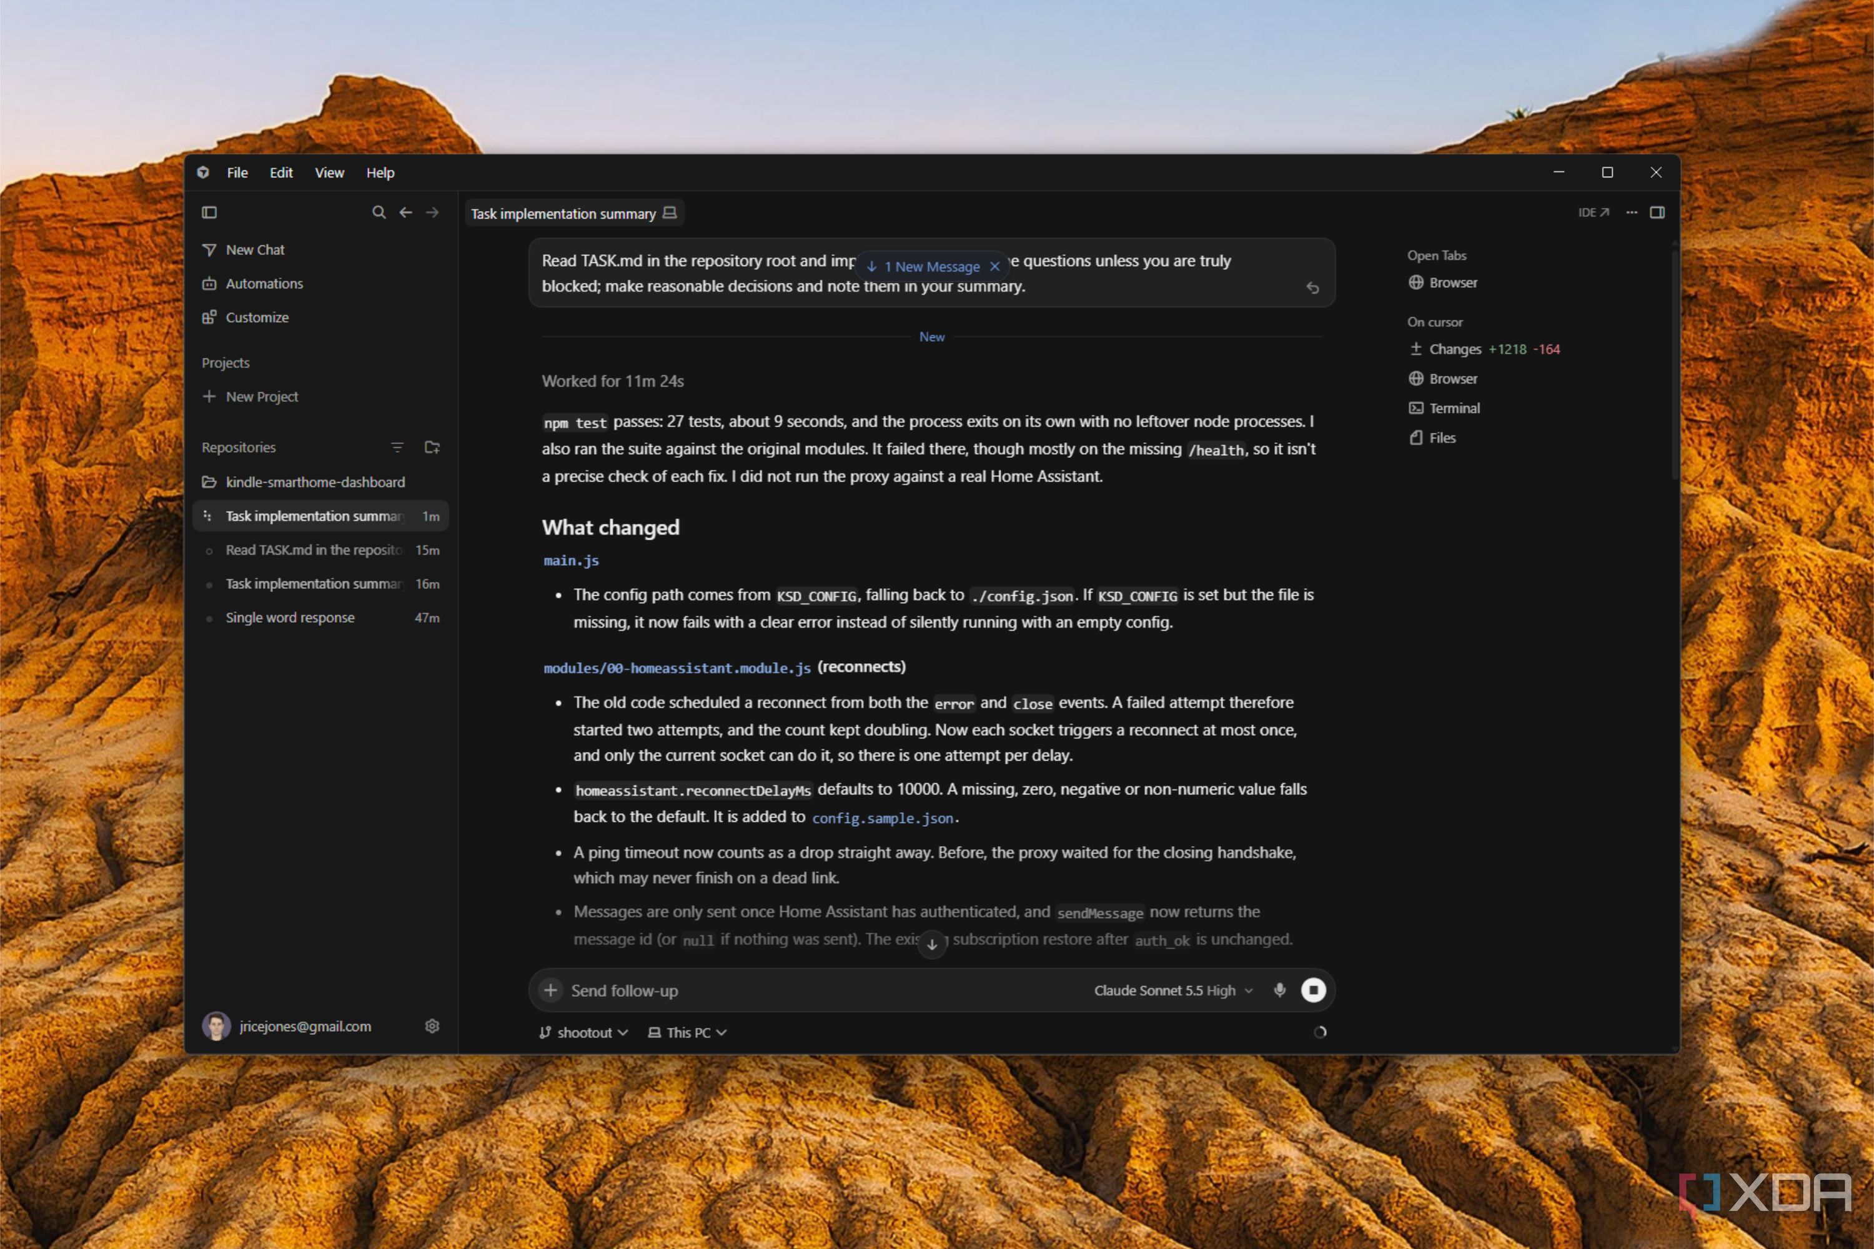
Task: Toggle the right side panel icon
Action: [1657, 213]
